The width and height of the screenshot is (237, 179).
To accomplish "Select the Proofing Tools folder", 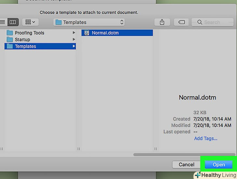I will (40, 33).
